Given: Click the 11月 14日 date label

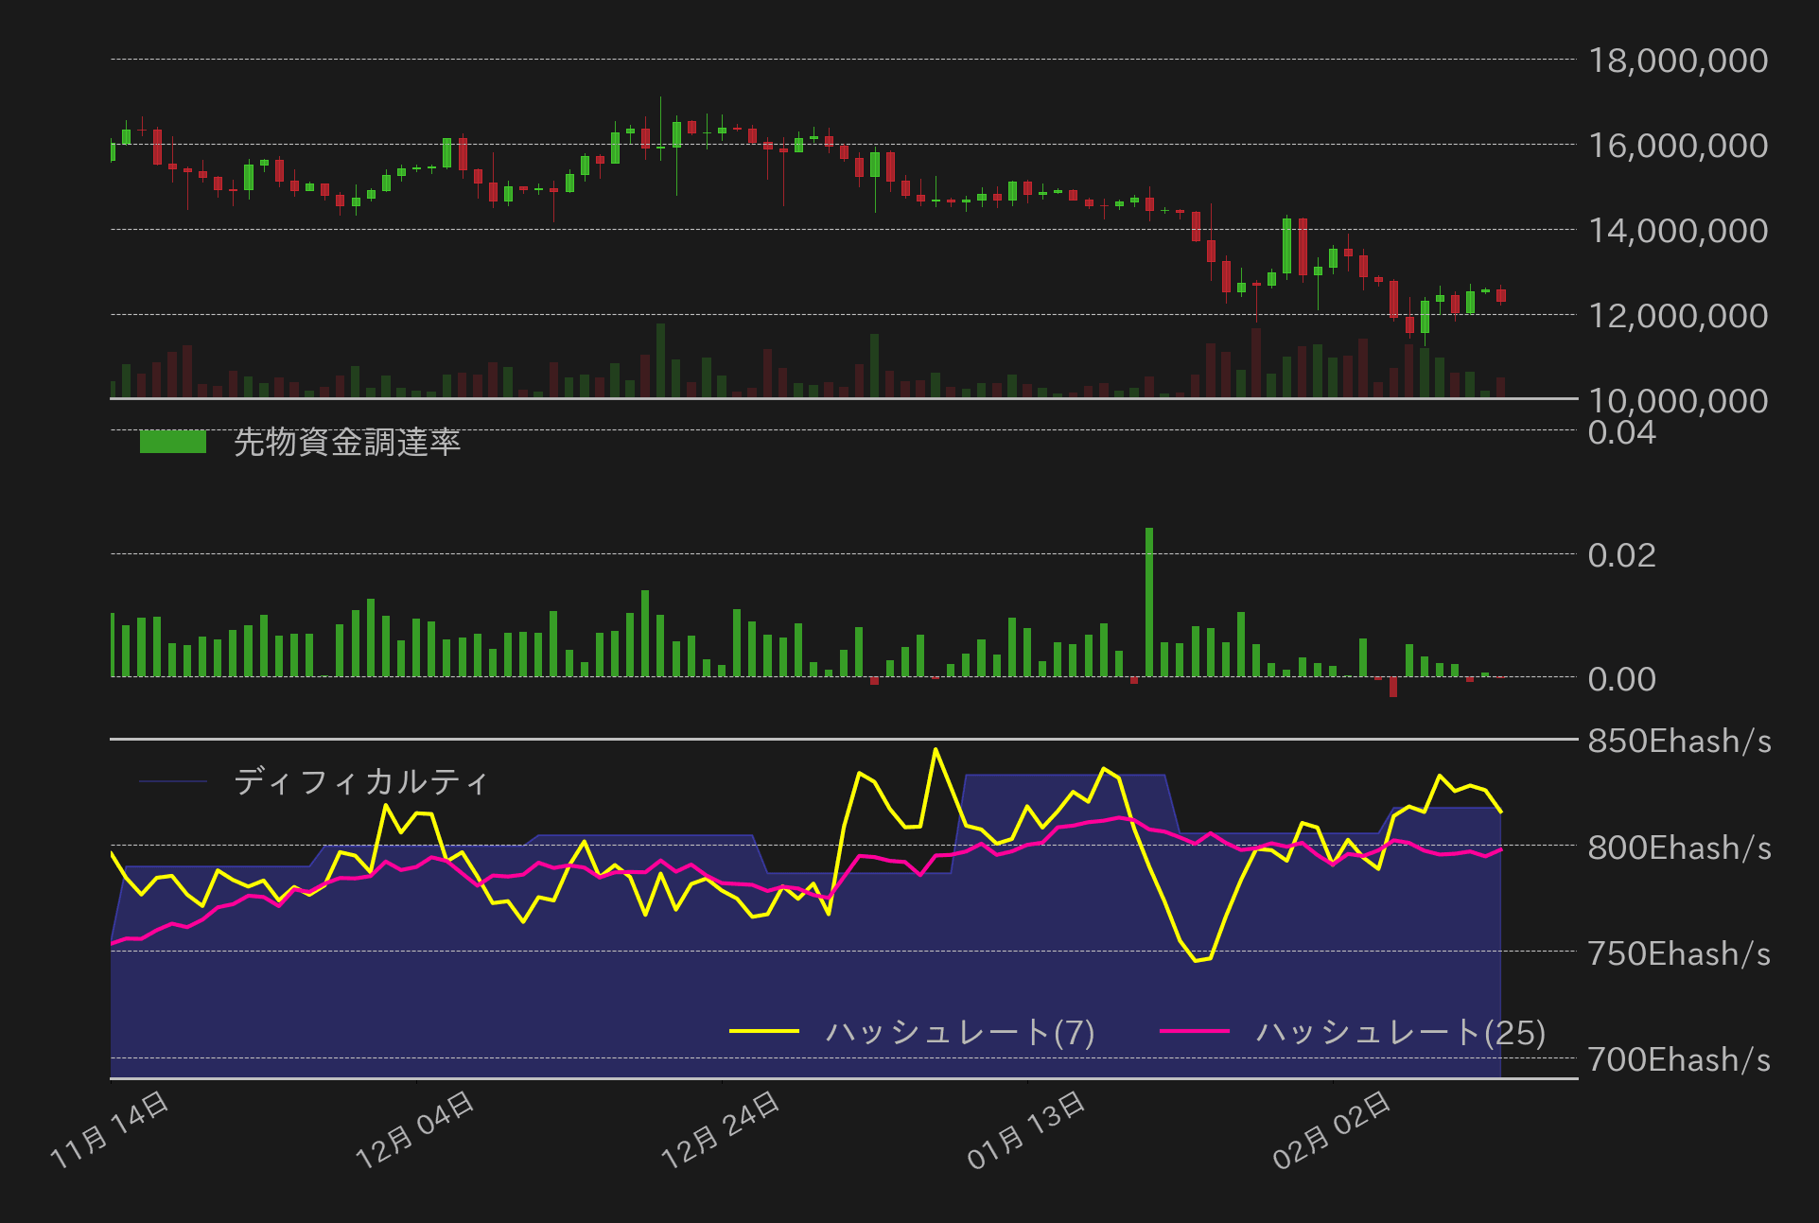Looking at the screenshot, I should click(x=111, y=1129).
